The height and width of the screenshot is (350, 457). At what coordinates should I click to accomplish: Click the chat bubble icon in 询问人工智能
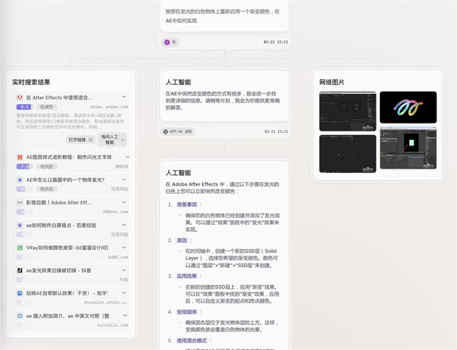click(x=122, y=140)
